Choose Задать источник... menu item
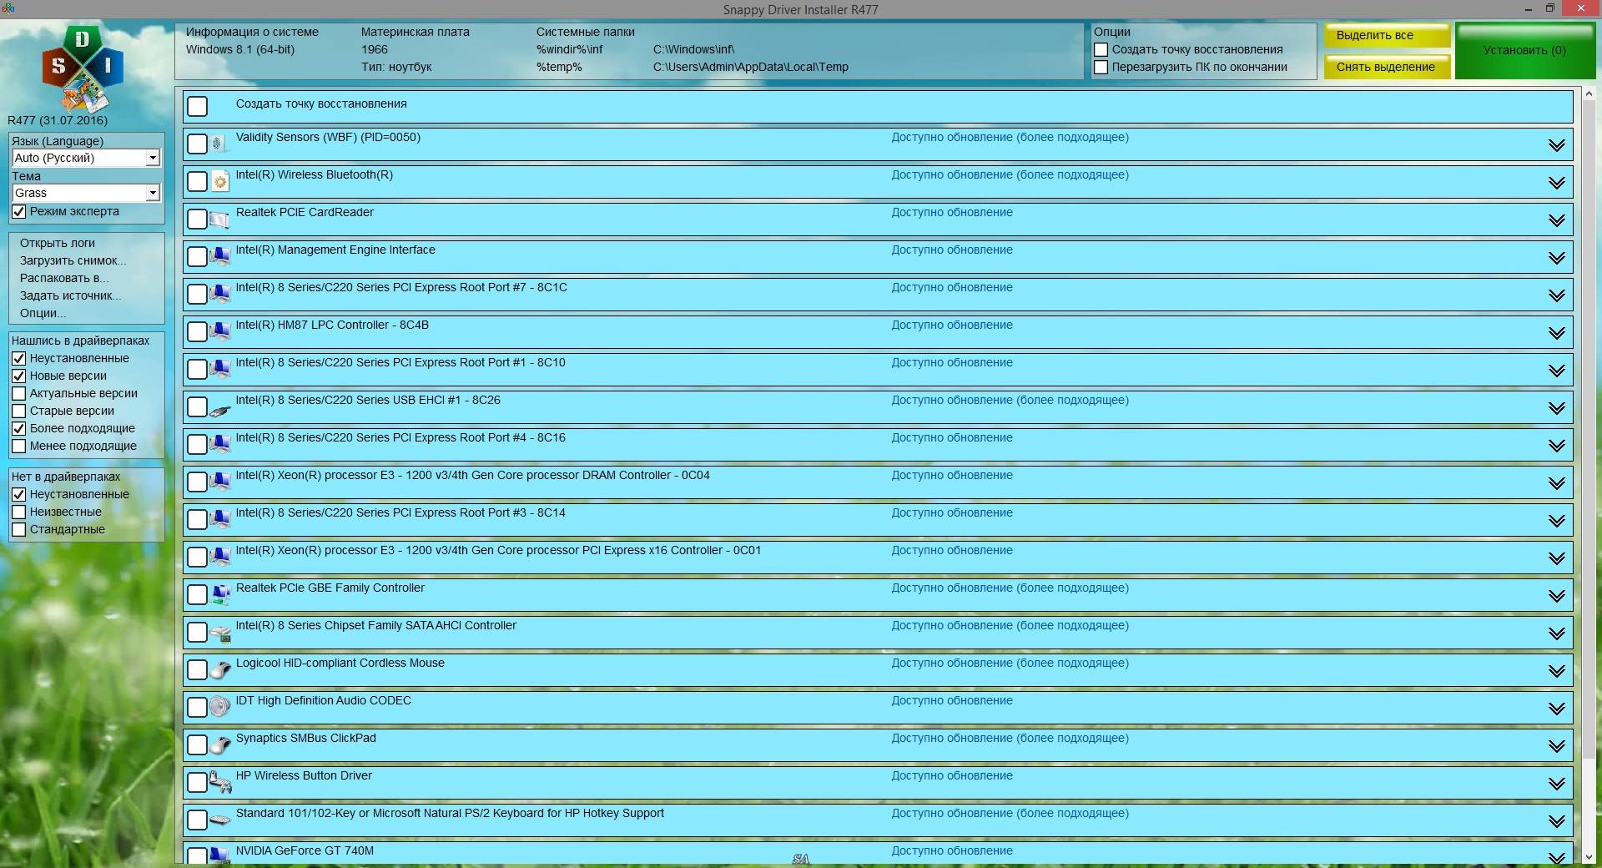 point(71,295)
